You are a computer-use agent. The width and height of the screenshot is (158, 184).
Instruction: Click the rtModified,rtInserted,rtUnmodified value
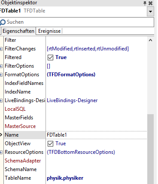88,49
